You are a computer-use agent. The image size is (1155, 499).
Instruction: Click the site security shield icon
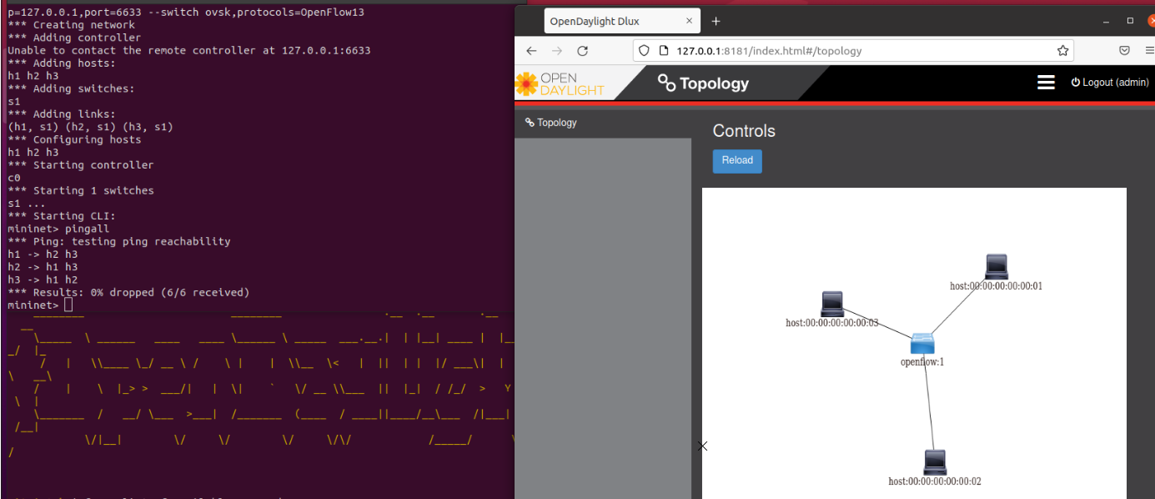(x=644, y=51)
